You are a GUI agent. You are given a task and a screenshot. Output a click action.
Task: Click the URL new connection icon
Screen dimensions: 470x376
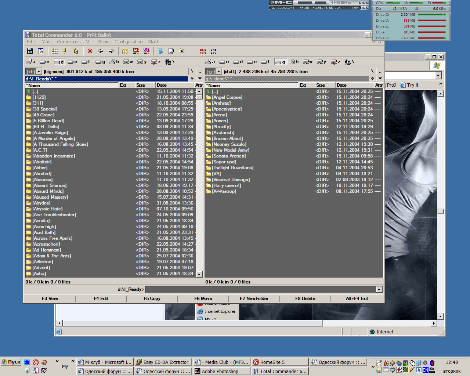pyautogui.click(x=147, y=51)
